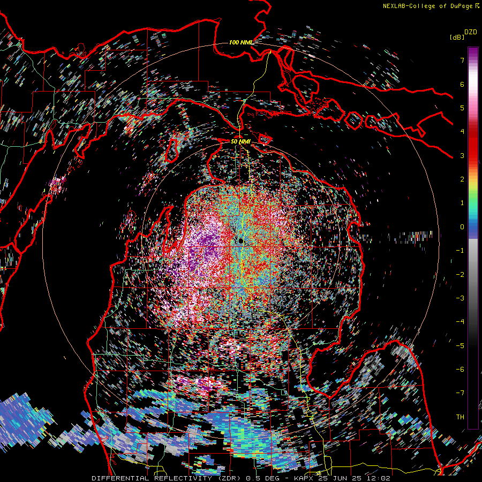Click the 6 value on color scale
Viewport: 482px width, 482px height.
(462, 84)
